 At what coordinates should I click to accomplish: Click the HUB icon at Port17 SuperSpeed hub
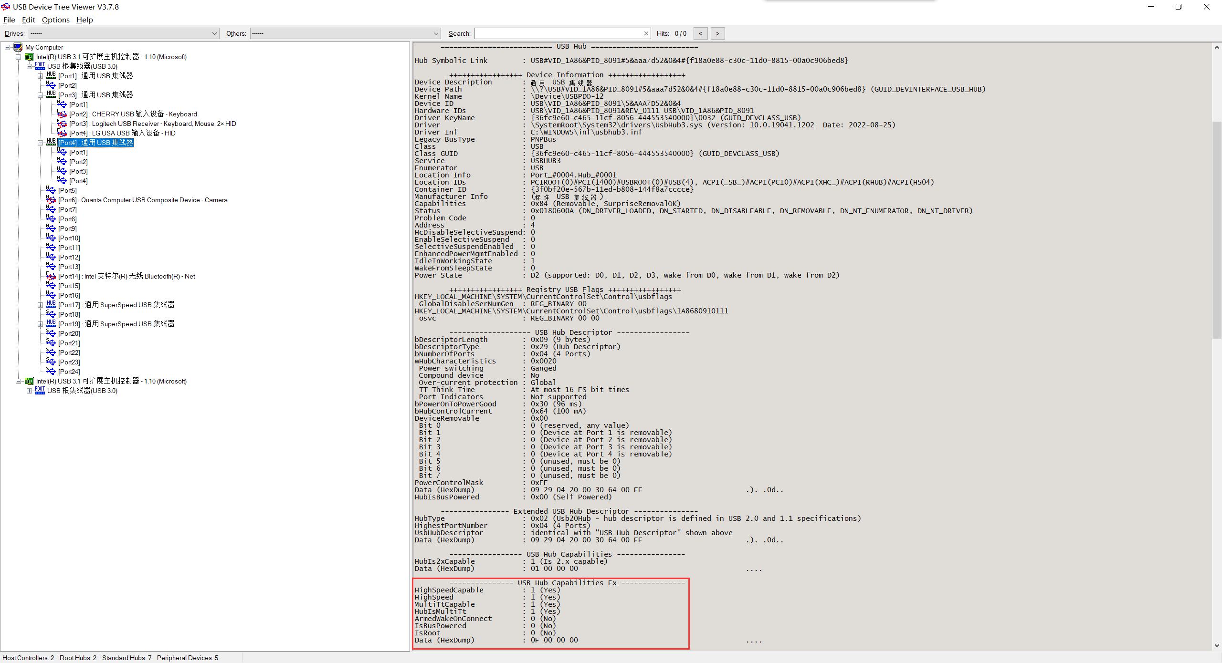click(x=51, y=304)
